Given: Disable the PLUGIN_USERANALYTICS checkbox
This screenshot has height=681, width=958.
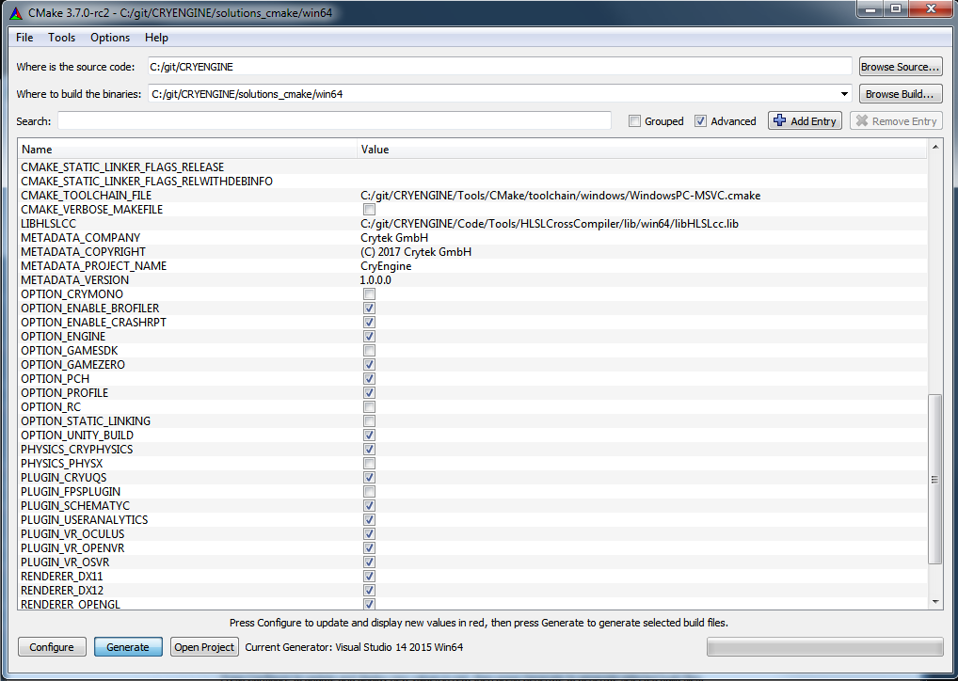Looking at the screenshot, I should [369, 520].
